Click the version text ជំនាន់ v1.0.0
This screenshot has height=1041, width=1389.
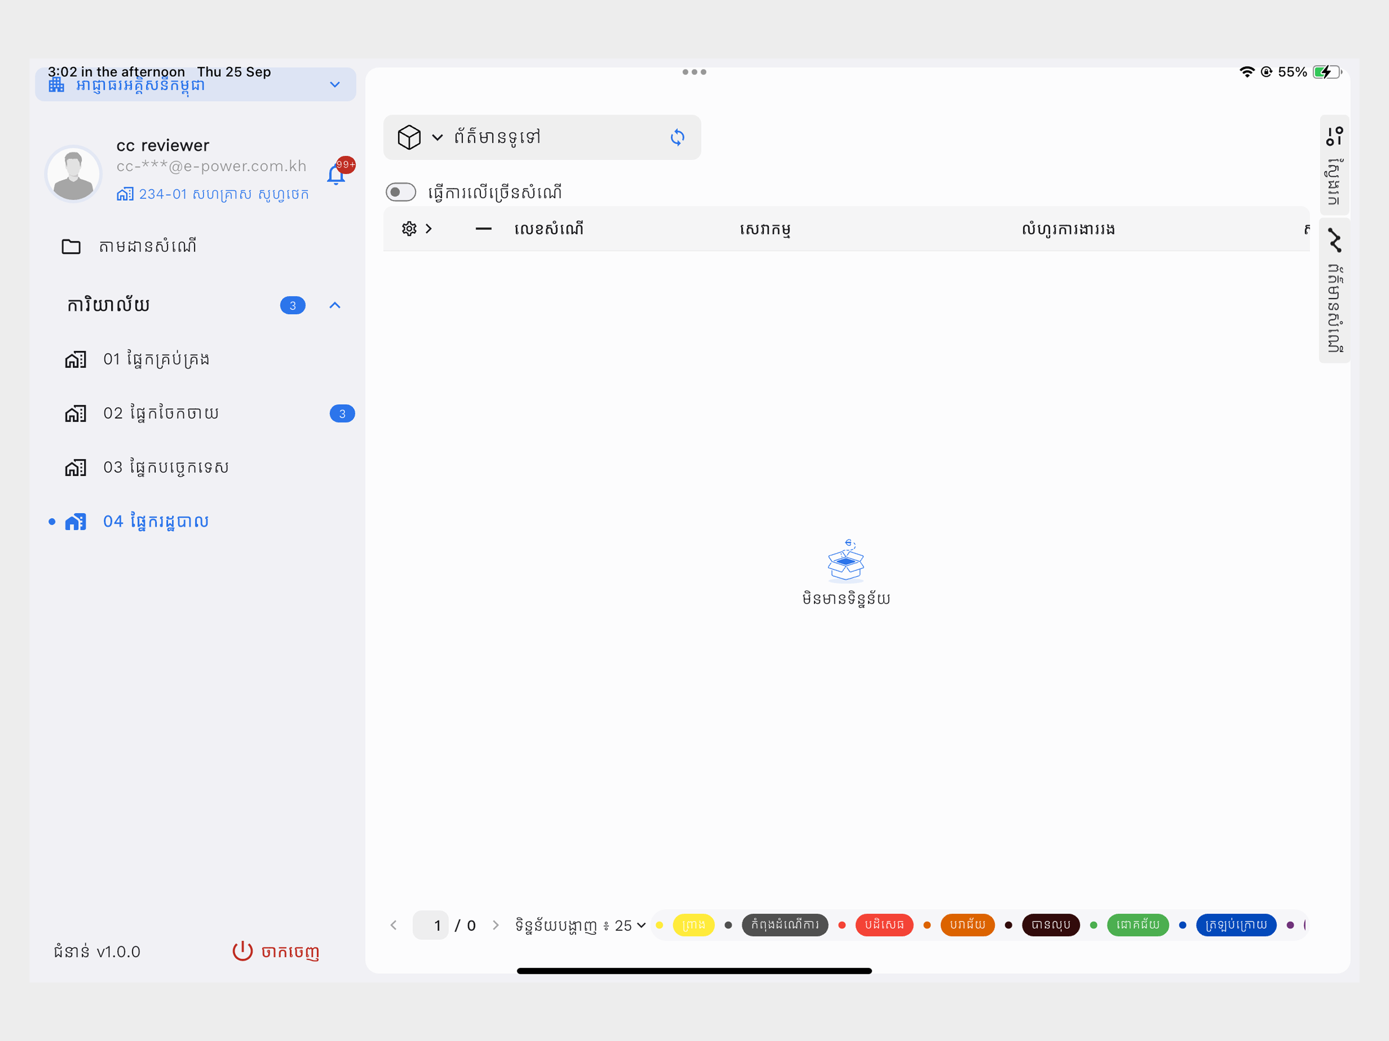tap(97, 951)
